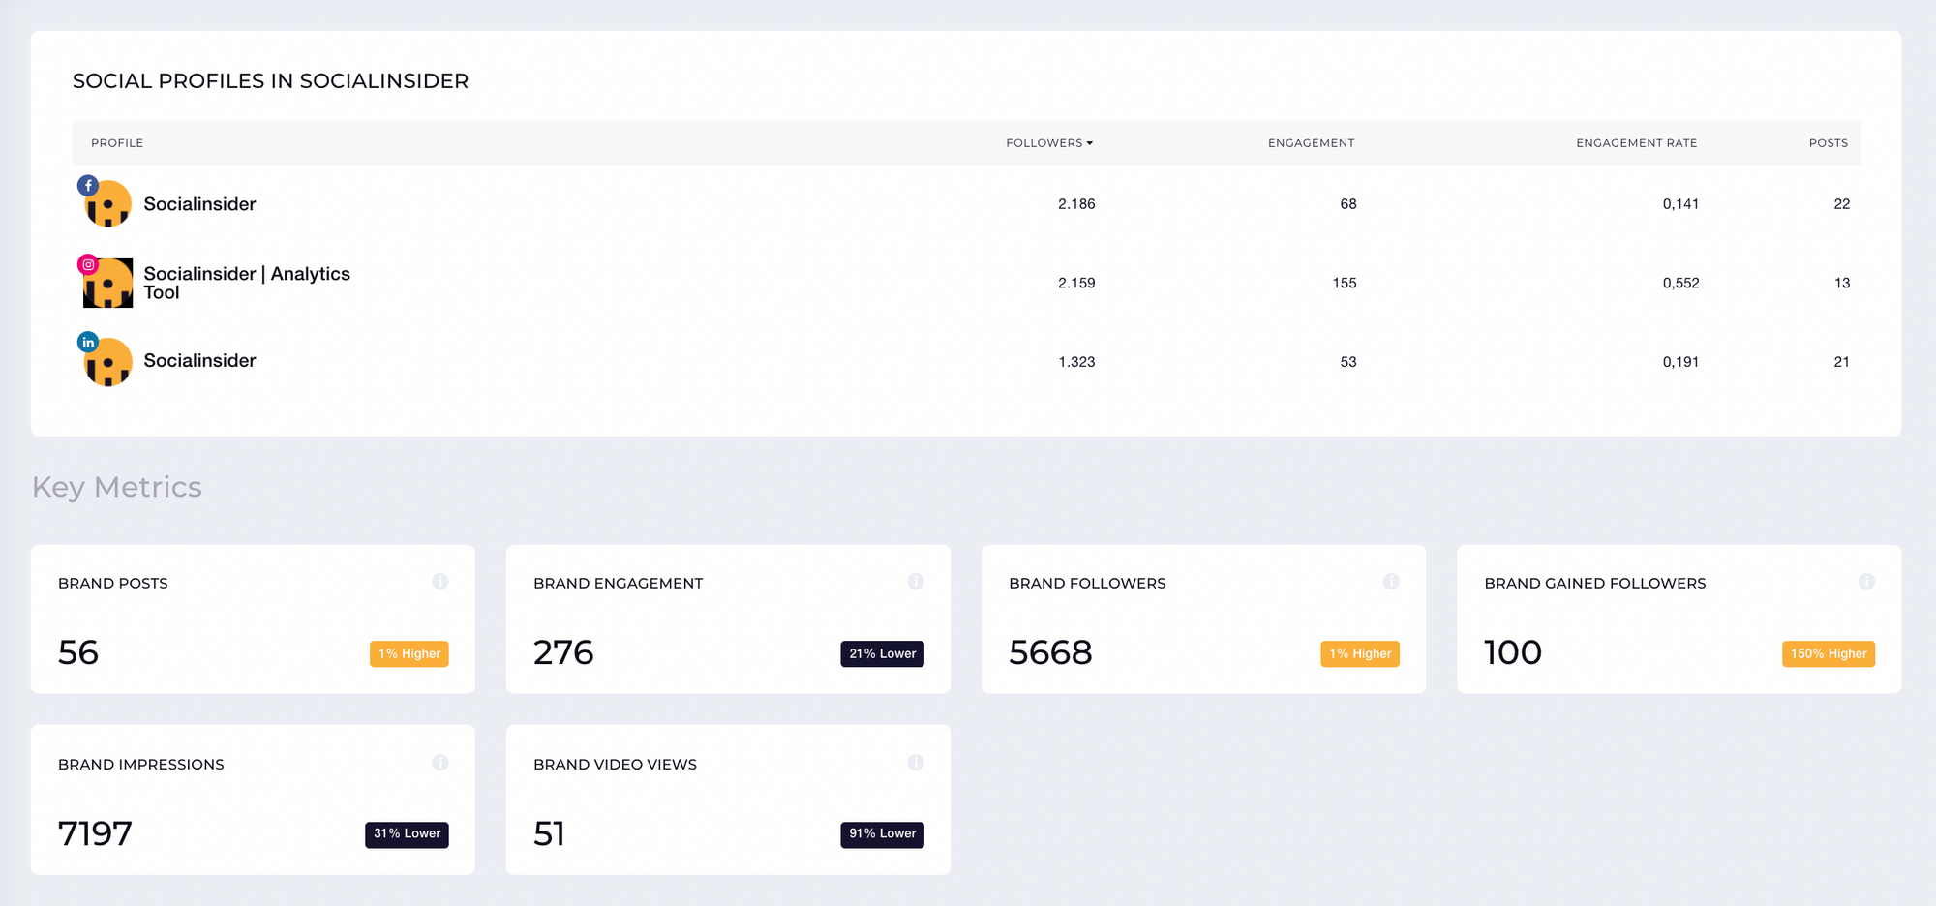Click the Brand Gained Followers value 100
The height and width of the screenshot is (906, 1936).
pyautogui.click(x=1513, y=652)
